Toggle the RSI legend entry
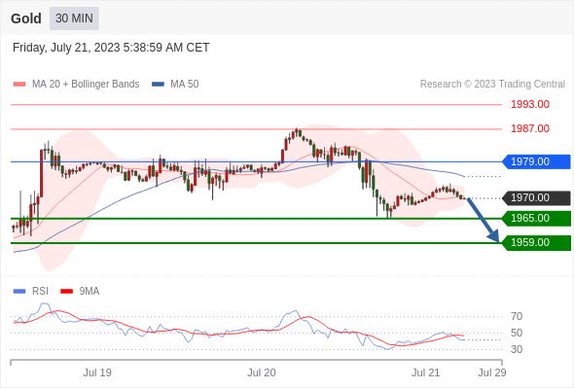Viewport: 574px width, 389px height. tap(31, 292)
